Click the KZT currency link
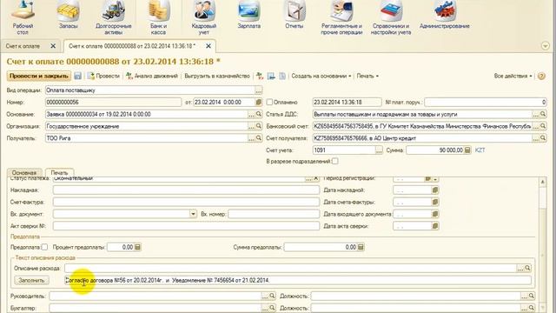Image resolution: width=556 pixels, height=313 pixels. point(480,150)
